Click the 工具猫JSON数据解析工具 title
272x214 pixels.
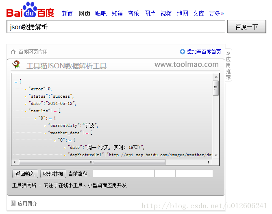point(66,66)
